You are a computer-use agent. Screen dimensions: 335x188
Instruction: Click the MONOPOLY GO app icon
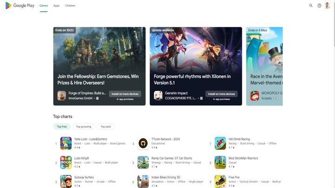coord(255,96)
